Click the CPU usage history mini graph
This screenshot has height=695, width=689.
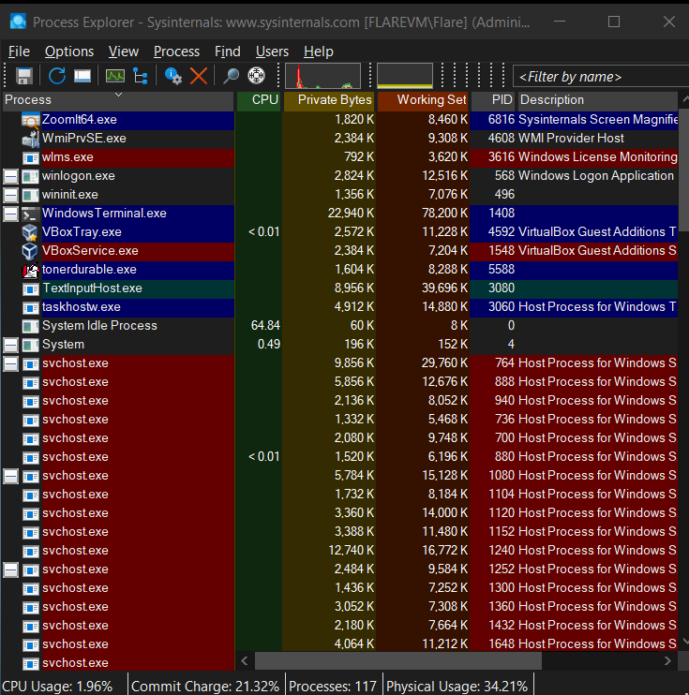[x=322, y=76]
